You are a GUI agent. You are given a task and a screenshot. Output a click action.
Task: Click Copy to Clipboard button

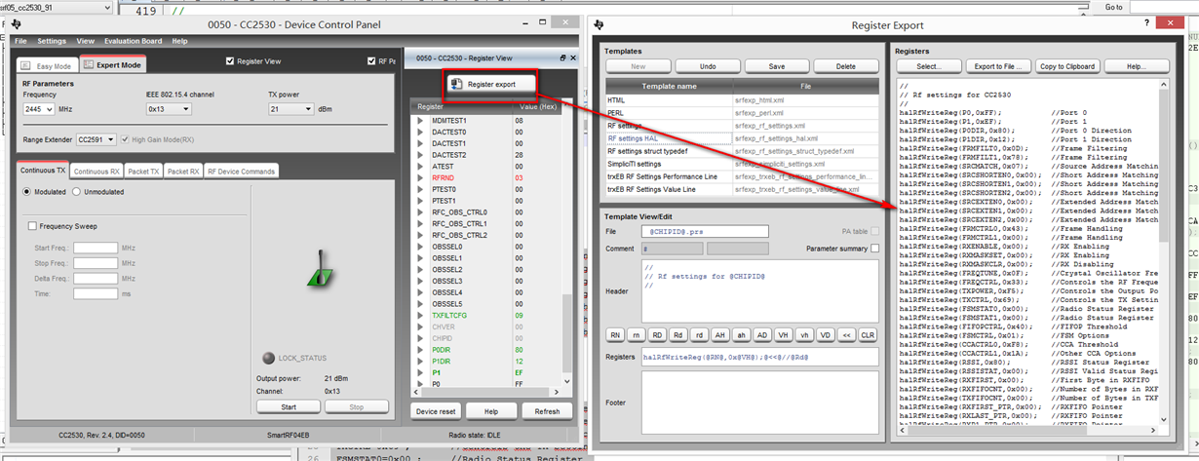pos(1067,66)
